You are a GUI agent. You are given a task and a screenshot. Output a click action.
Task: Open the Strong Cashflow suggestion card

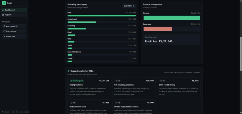(89, 88)
